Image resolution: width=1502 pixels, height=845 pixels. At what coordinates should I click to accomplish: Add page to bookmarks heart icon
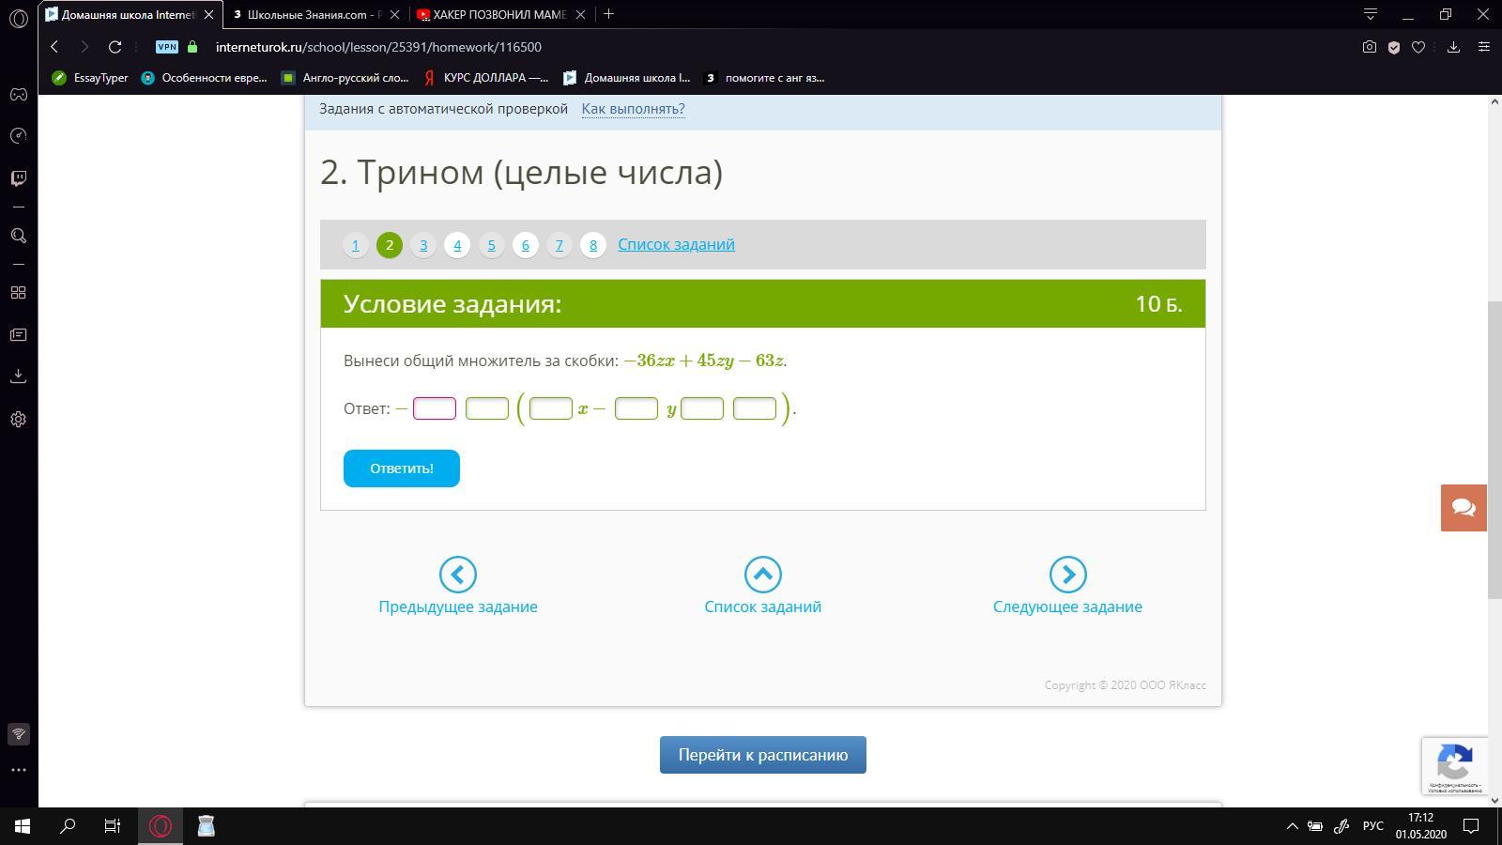tap(1418, 47)
